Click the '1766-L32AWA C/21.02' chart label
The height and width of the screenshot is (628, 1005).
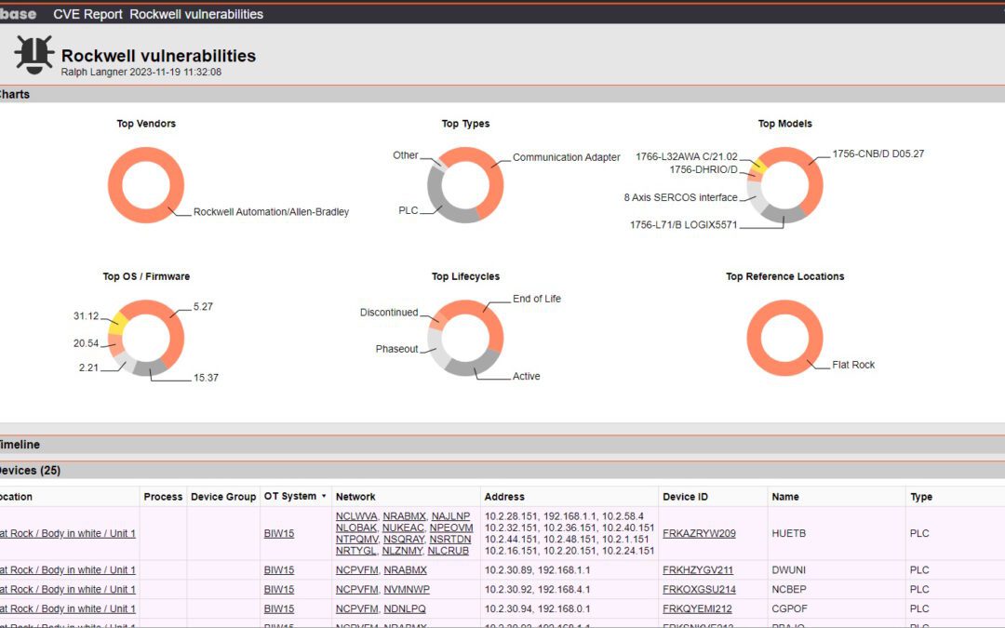tap(687, 156)
